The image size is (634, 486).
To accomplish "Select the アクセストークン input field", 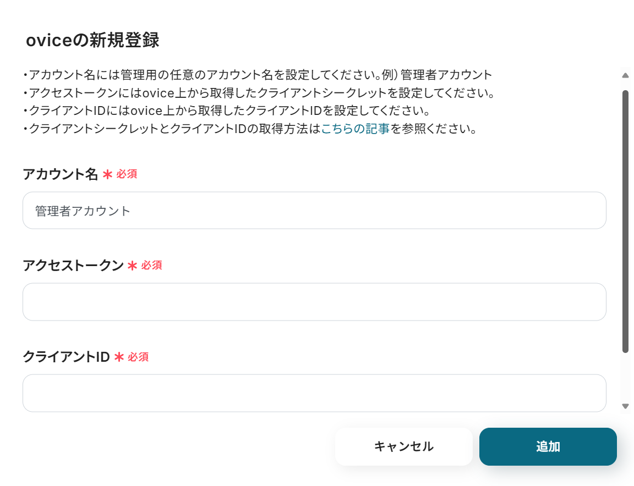I will 314,301.
